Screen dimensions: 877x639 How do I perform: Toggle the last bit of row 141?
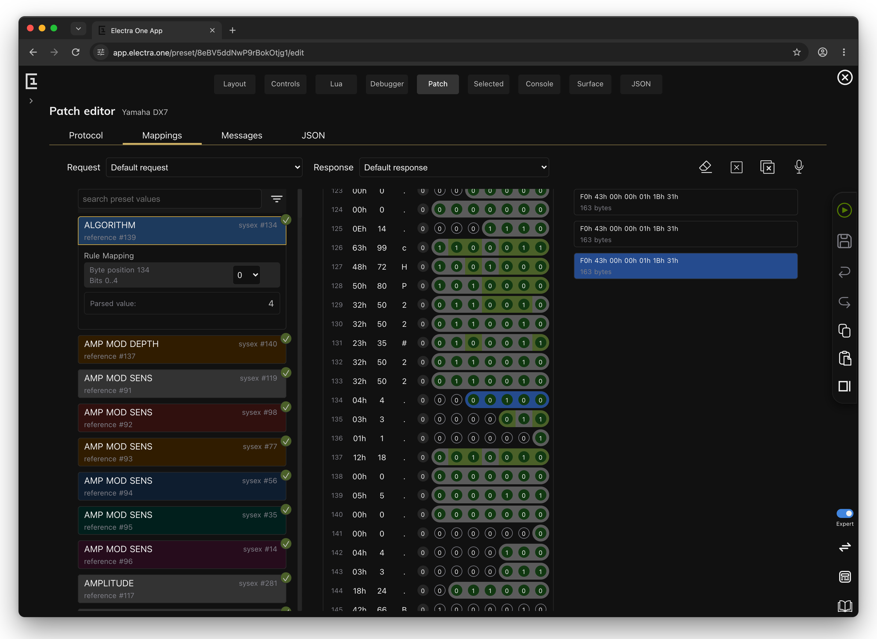540,533
